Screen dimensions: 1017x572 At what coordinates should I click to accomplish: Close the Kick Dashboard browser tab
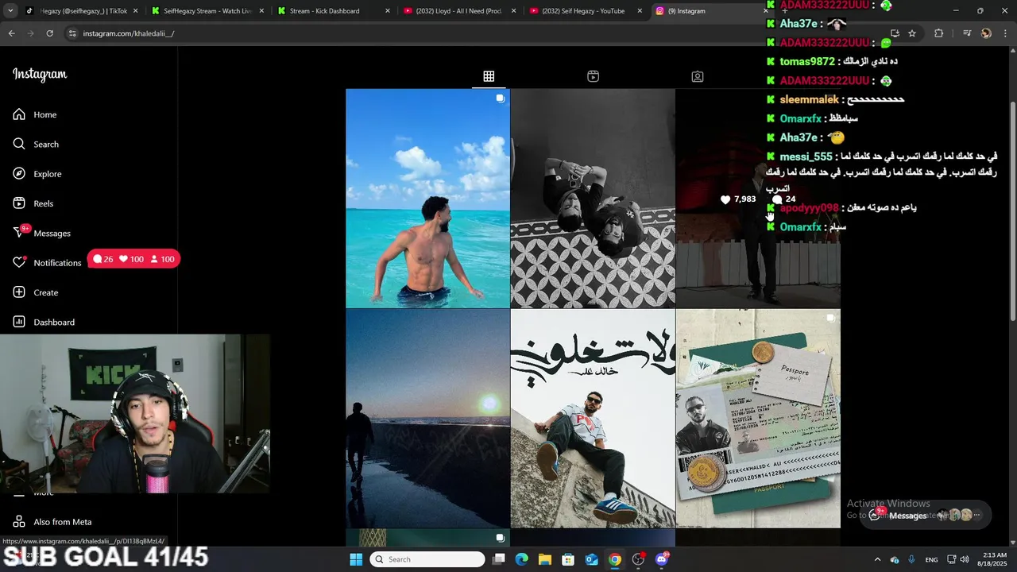click(388, 11)
